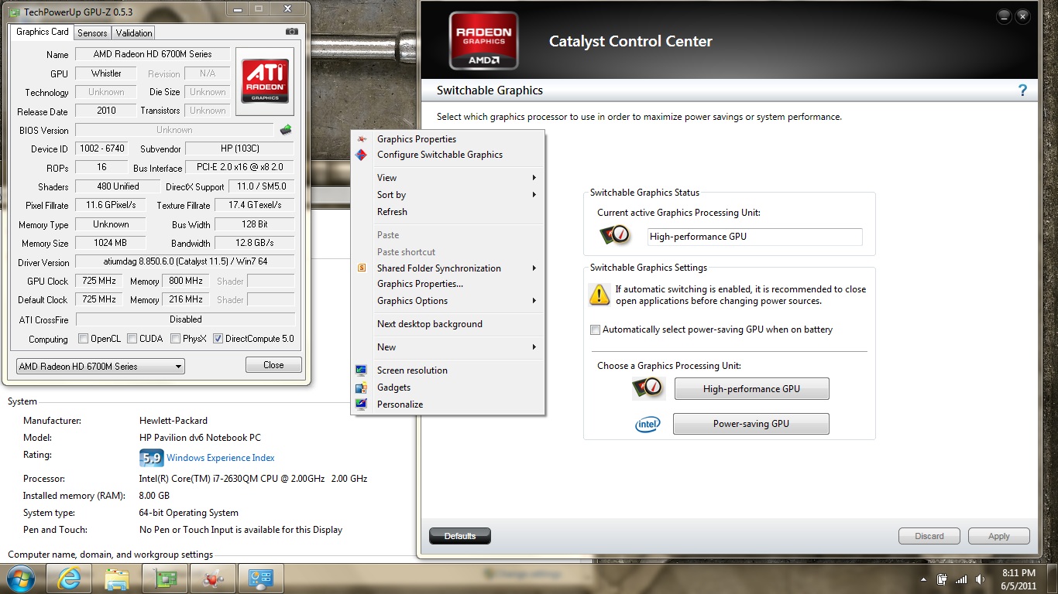
Task: Click the current active GPU text field
Action: tap(754, 237)
